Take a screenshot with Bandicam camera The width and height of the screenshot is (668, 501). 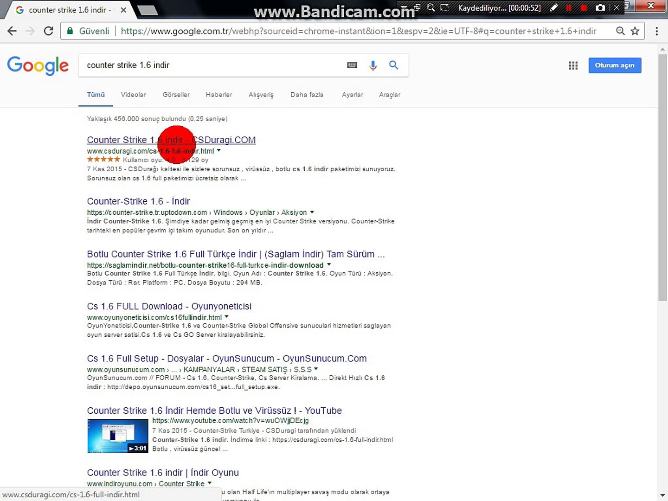pos(600,7)
